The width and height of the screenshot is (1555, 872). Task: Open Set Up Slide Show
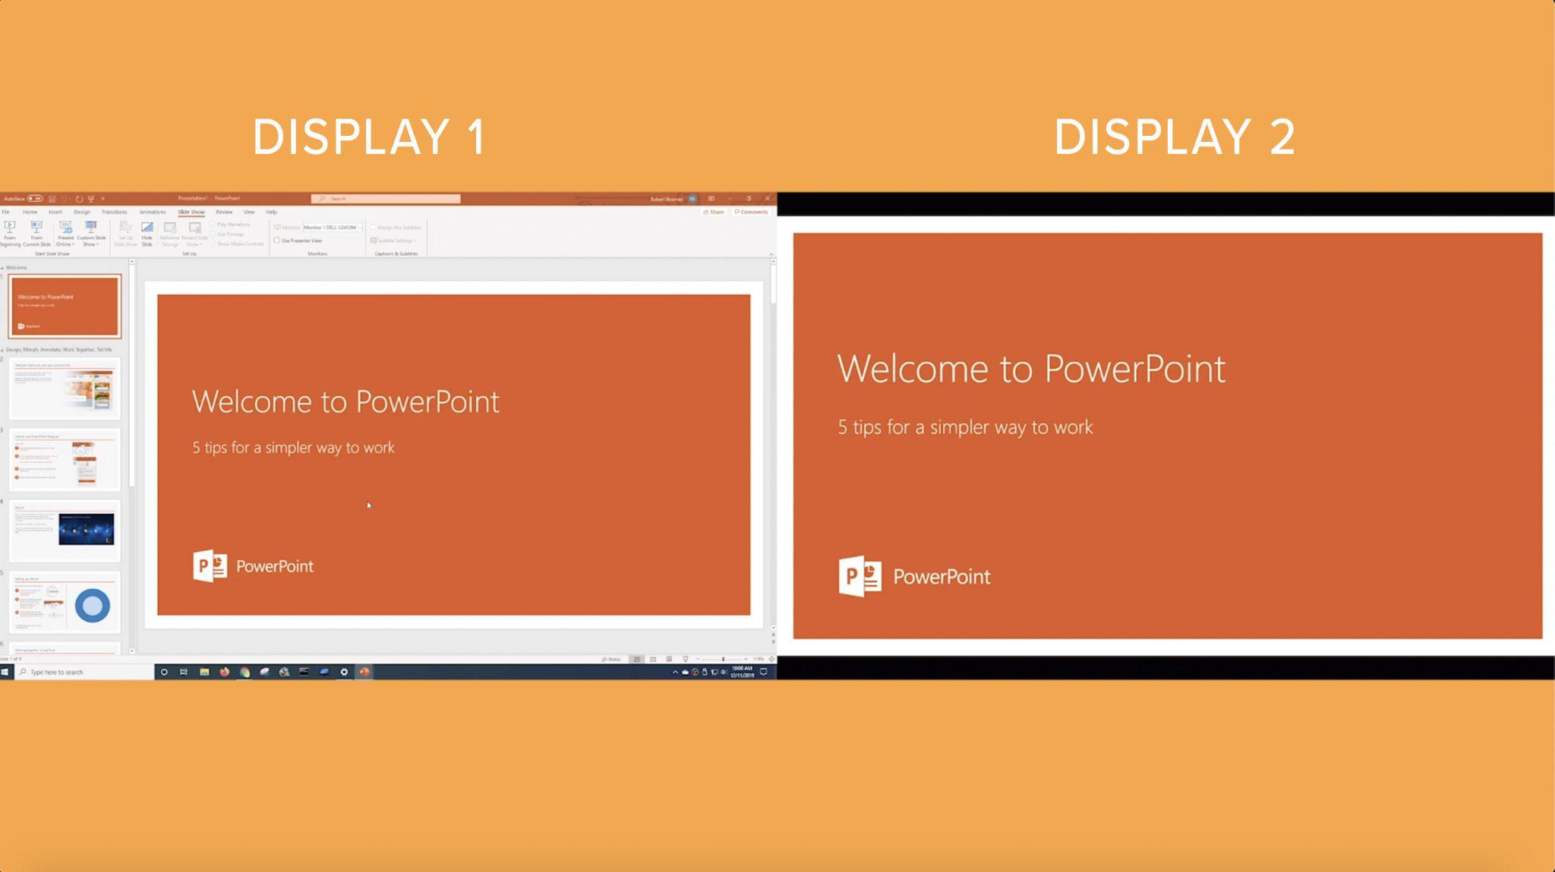point(126,232)
